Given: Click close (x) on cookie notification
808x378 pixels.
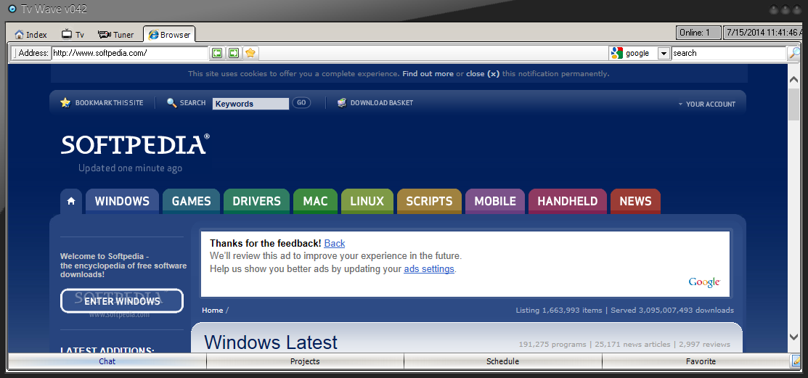Looking at the screenshot, I should pos(483,74).
